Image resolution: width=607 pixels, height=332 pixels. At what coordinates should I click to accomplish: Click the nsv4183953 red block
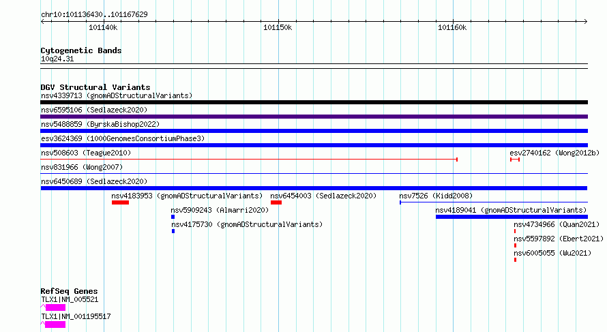coord(120,202)
